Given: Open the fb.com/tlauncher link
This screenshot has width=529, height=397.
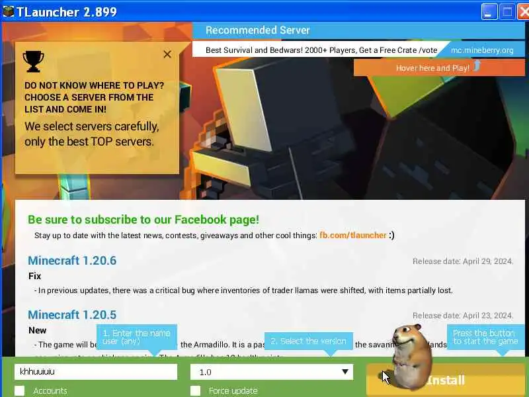Looking at the screenshot, I should (x=353, y=236).
